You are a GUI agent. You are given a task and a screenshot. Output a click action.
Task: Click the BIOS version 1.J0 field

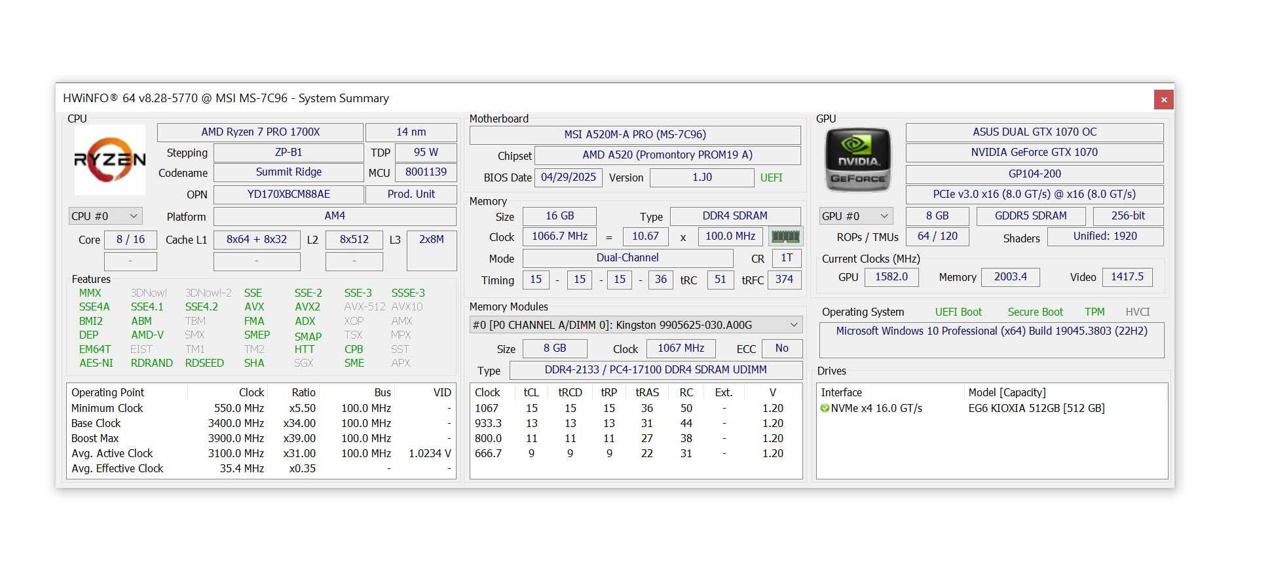point(702,177)
